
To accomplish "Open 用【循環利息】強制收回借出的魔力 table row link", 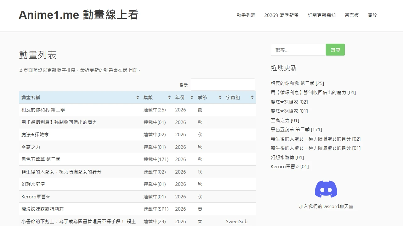I will click(59, 122).
